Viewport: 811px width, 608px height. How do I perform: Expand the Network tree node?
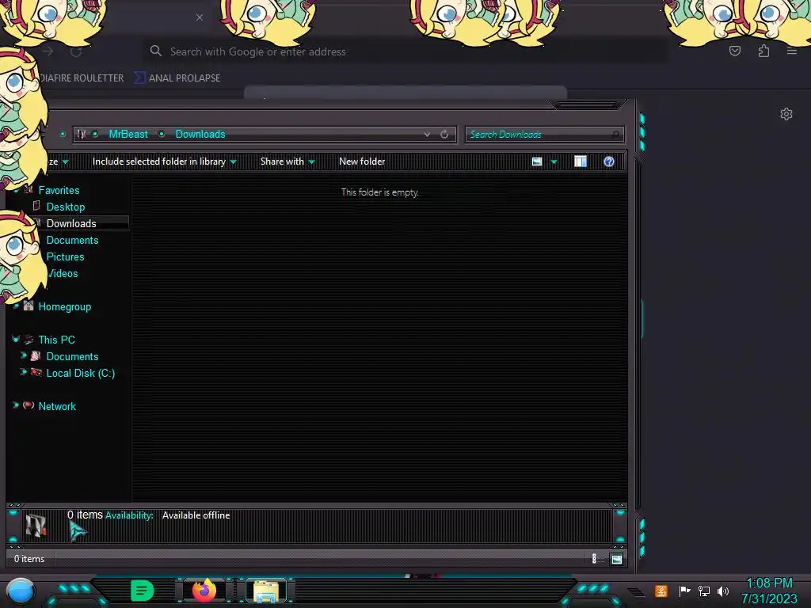[x=16, y=405]
